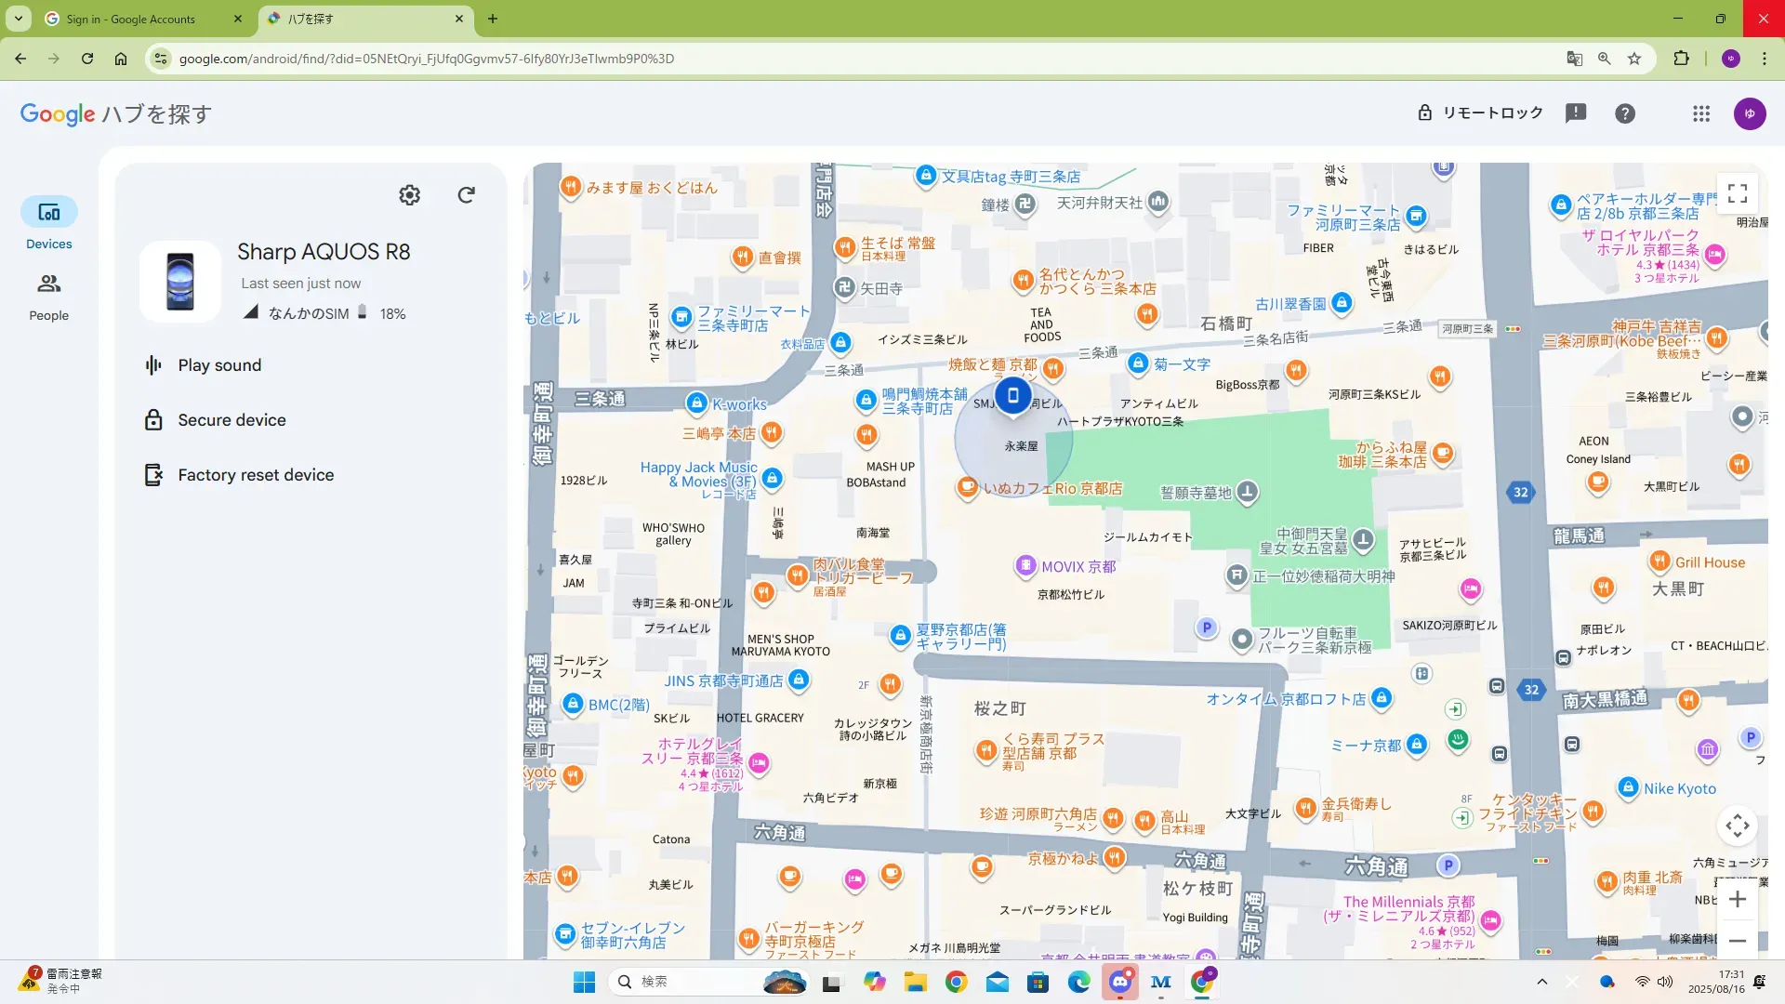Click the Sharp AQUOS R8 thumbnail
Image resolution: width=1785 pixels, height=1004 pixels.
coord(180,282)
